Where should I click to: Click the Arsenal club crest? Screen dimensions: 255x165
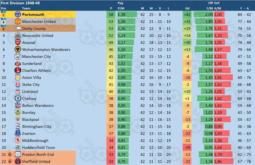[x=18, y=43]
